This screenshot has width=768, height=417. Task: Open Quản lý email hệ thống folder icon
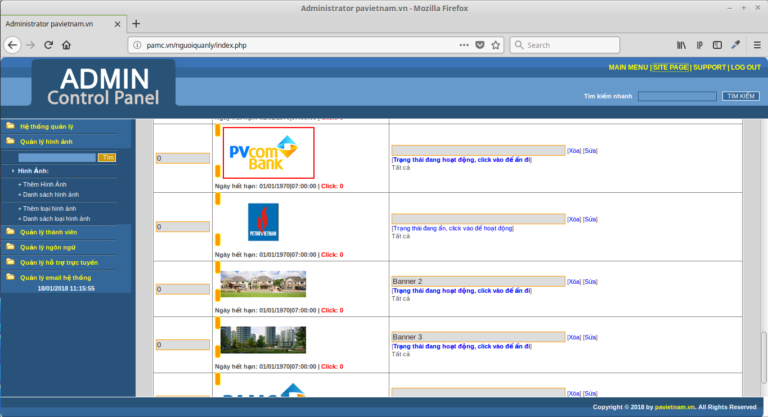coord(11,277)
